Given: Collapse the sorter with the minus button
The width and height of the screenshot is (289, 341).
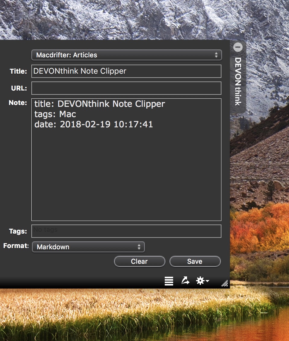Looking at the screenshot, I should tap(238, 47).
